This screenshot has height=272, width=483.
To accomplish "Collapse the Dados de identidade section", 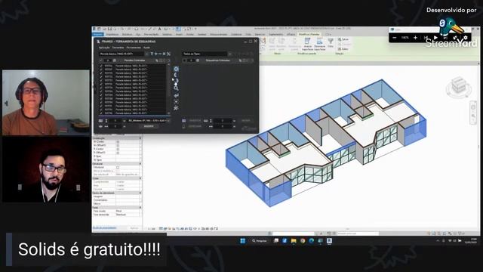I will point(140,193).
